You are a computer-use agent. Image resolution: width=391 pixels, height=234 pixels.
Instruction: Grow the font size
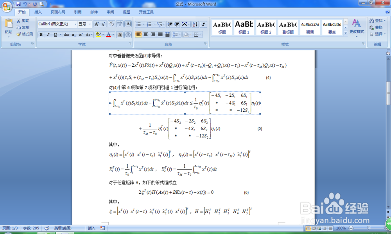point(96,24)
